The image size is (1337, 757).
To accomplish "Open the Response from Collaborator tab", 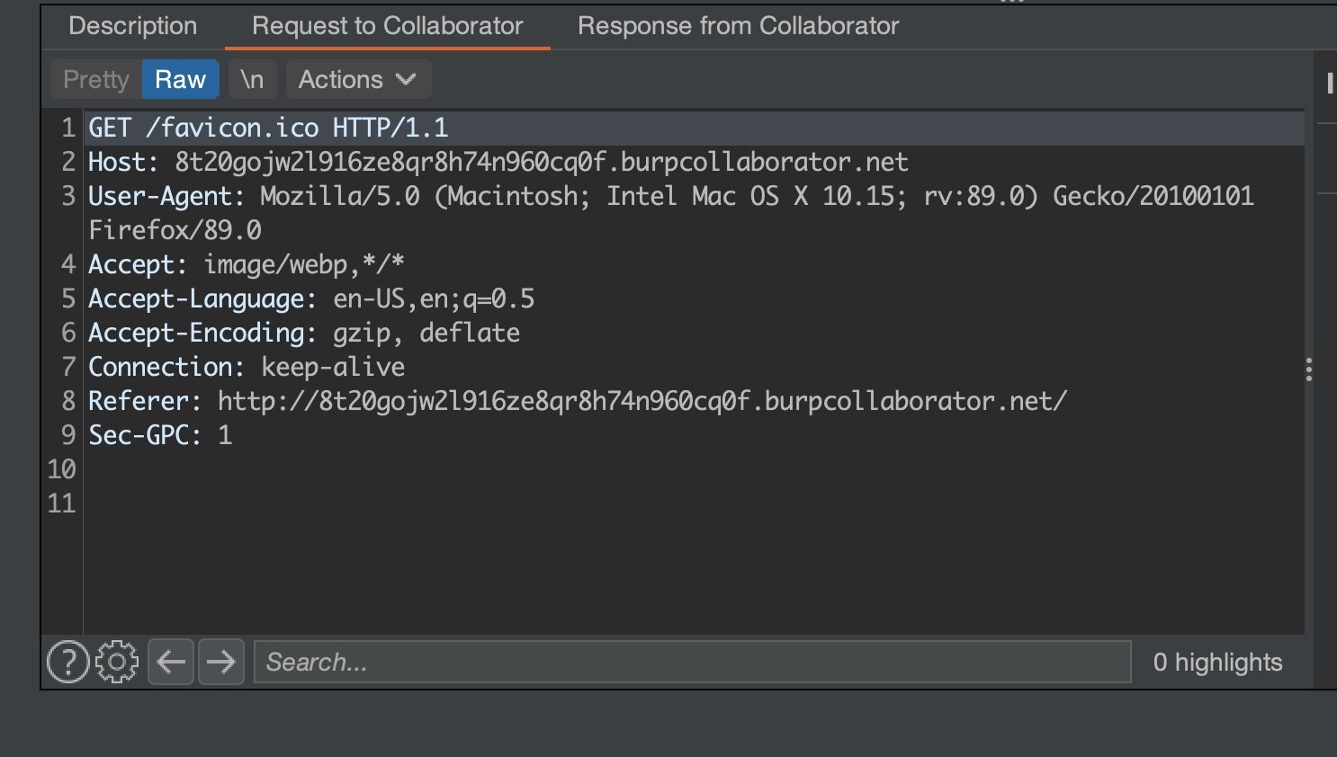I will [738, 26].
